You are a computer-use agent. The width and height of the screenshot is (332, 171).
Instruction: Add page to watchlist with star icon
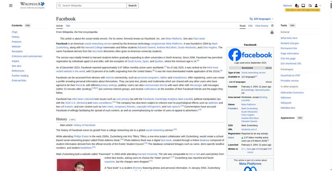tap(273, 26)
